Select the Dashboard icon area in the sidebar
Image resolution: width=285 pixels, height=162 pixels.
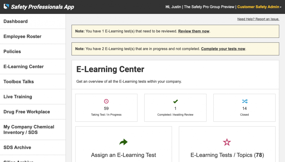(15, 21)
